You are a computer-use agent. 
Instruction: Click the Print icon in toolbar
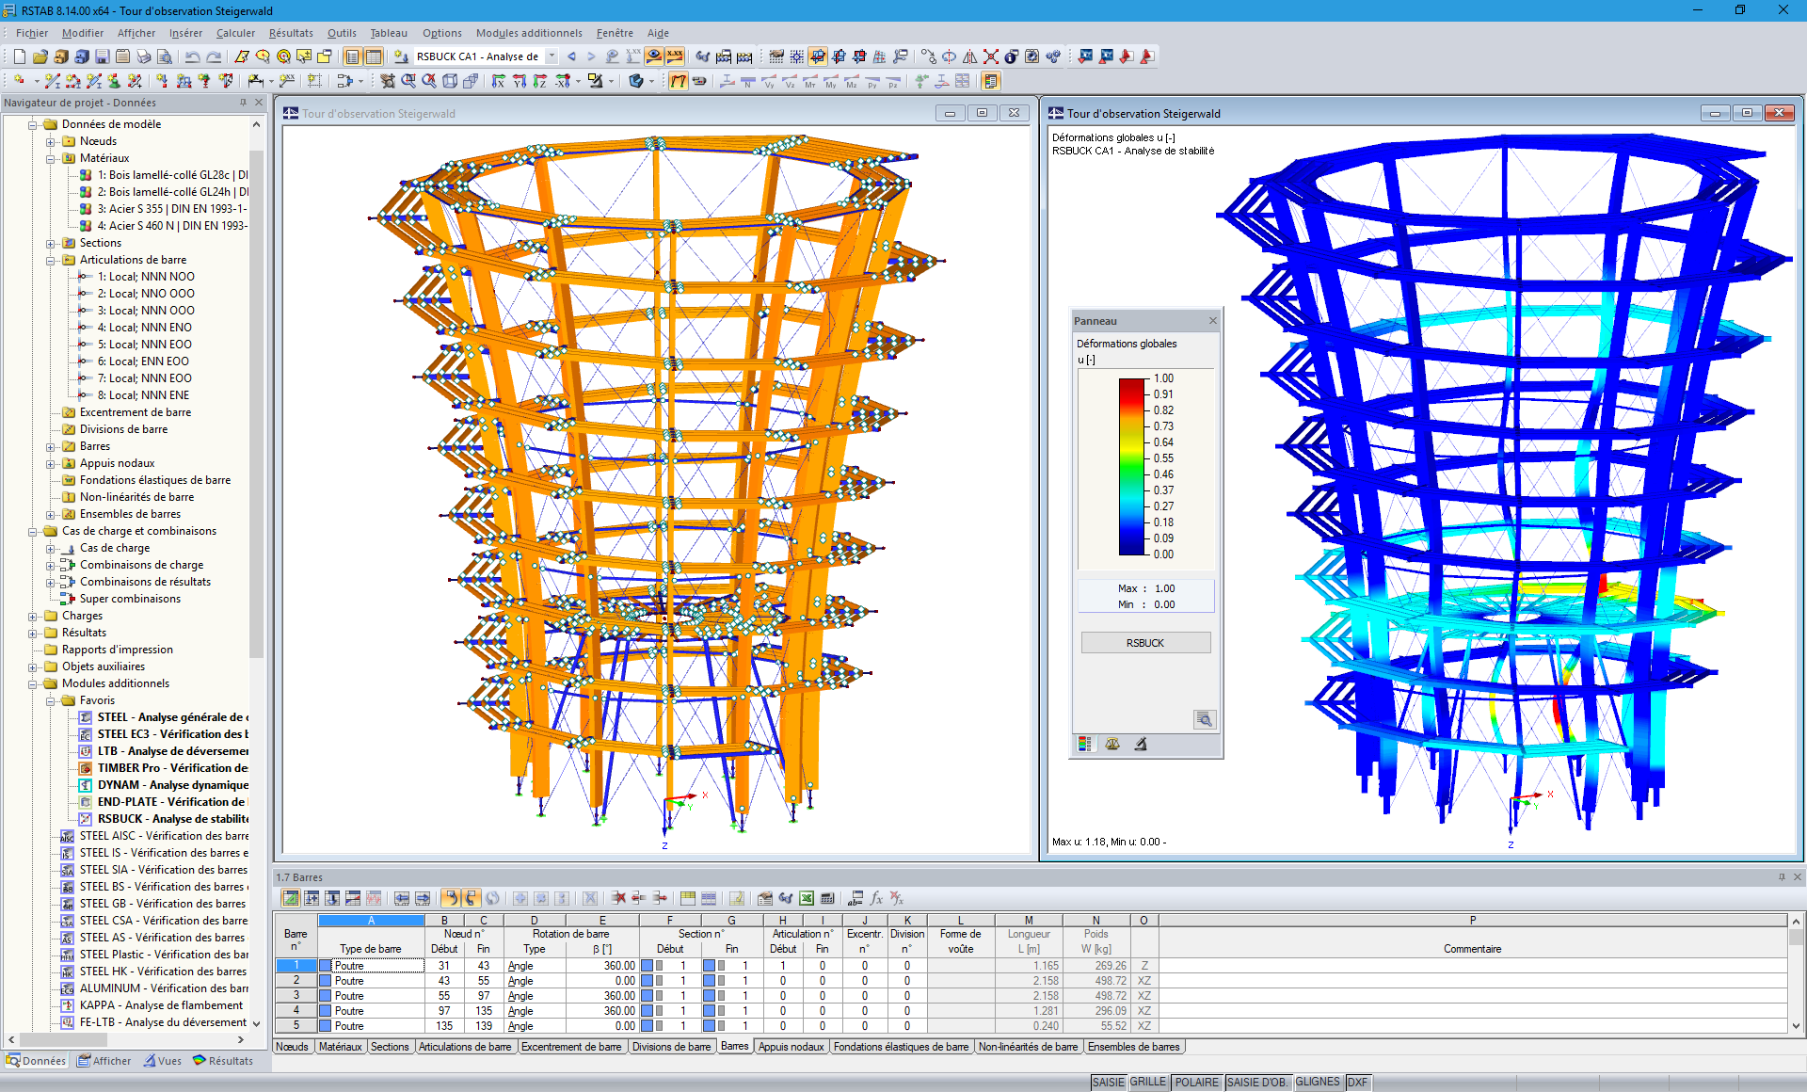143,56
